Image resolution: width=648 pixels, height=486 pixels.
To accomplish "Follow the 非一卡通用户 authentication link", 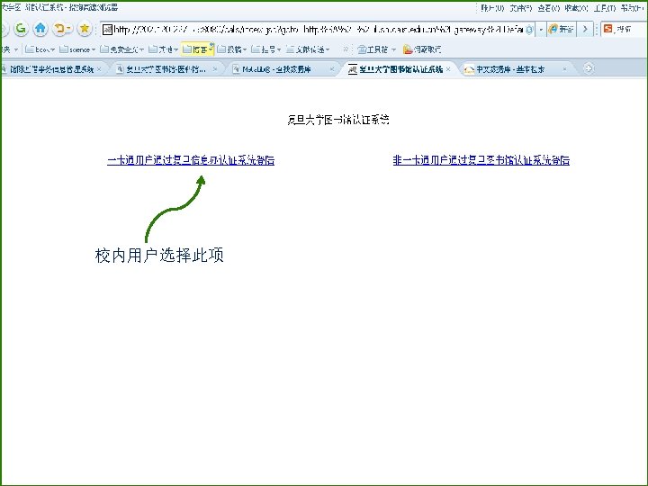I will pyautogui.click(x=481, y=160).
